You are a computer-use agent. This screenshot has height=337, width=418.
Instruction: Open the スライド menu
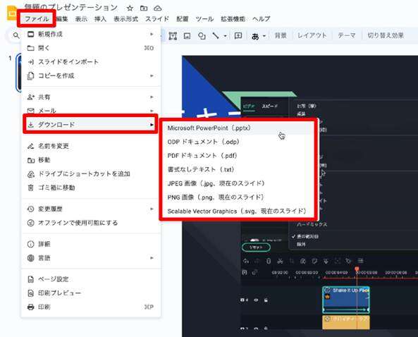point(157,19)
